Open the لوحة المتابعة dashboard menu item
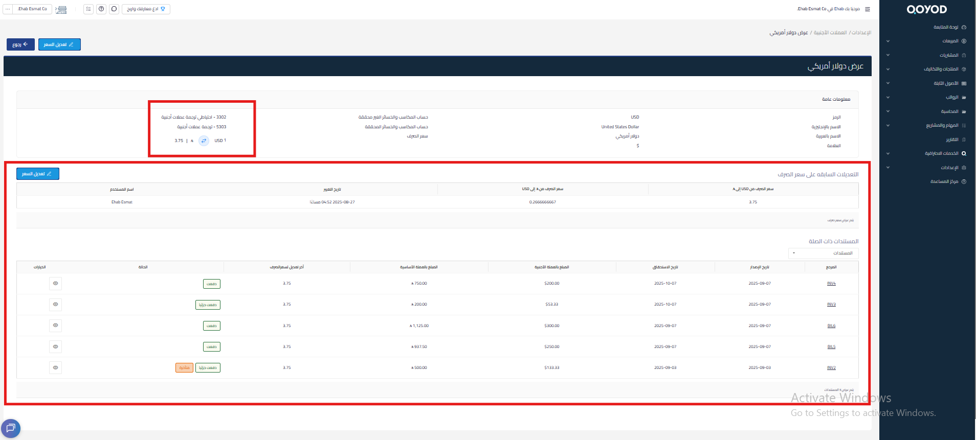976x440 pixels. [949, 27]
